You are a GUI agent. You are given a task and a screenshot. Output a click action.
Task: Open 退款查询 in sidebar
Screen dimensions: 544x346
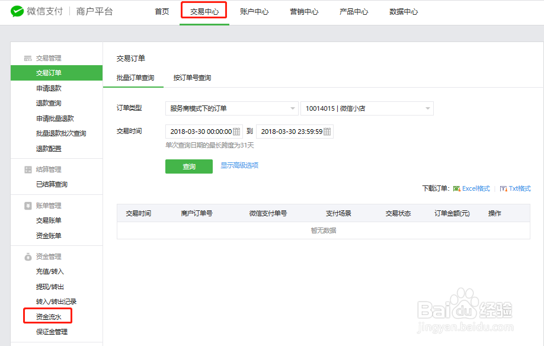49,103
